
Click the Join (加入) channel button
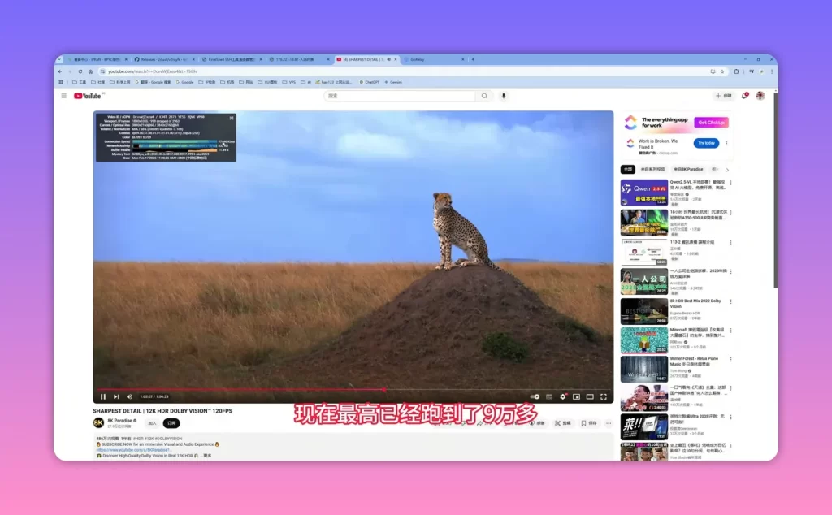[152, 423]
